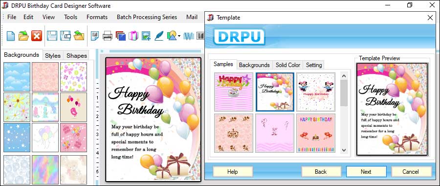This screenshot has width=440, height=186.
Task: Open the Batch Processing Series menu
Action: 147,17
